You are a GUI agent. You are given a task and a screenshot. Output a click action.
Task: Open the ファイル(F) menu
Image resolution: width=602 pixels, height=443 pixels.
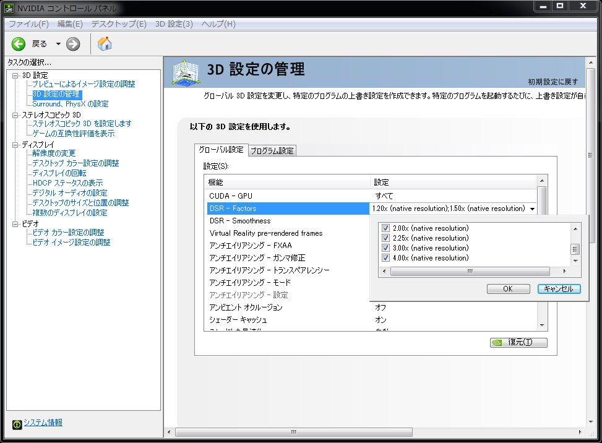[29, 24]
